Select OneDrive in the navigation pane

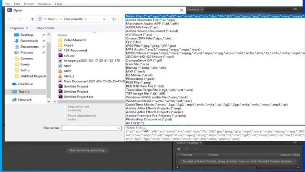tap(25, 84)
